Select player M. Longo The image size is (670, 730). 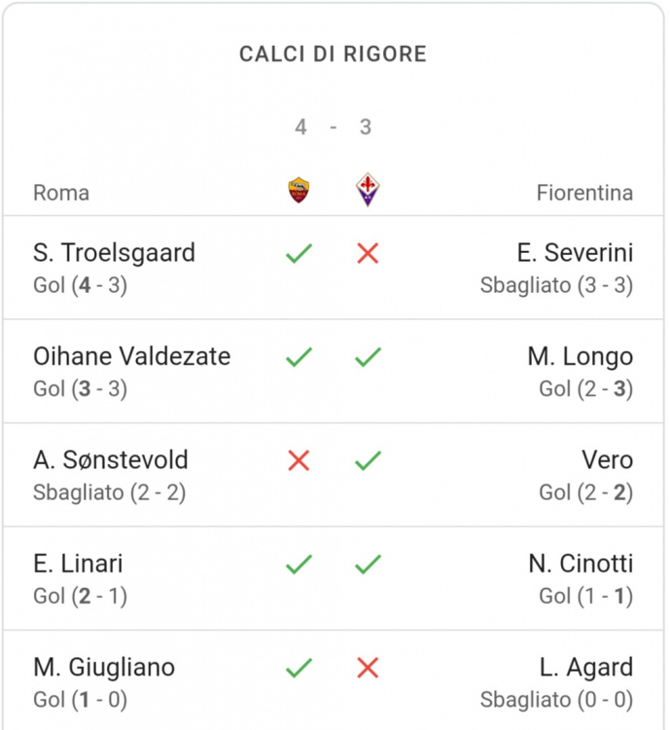pyautogui.click(x=581, y=357)
